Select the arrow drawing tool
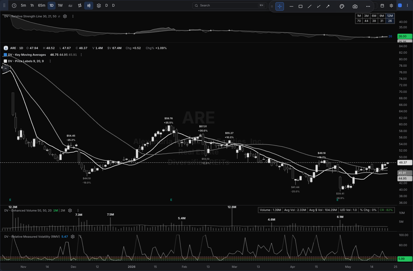The image size is (413, 271). pyautogui.click(x=328, y=6)
